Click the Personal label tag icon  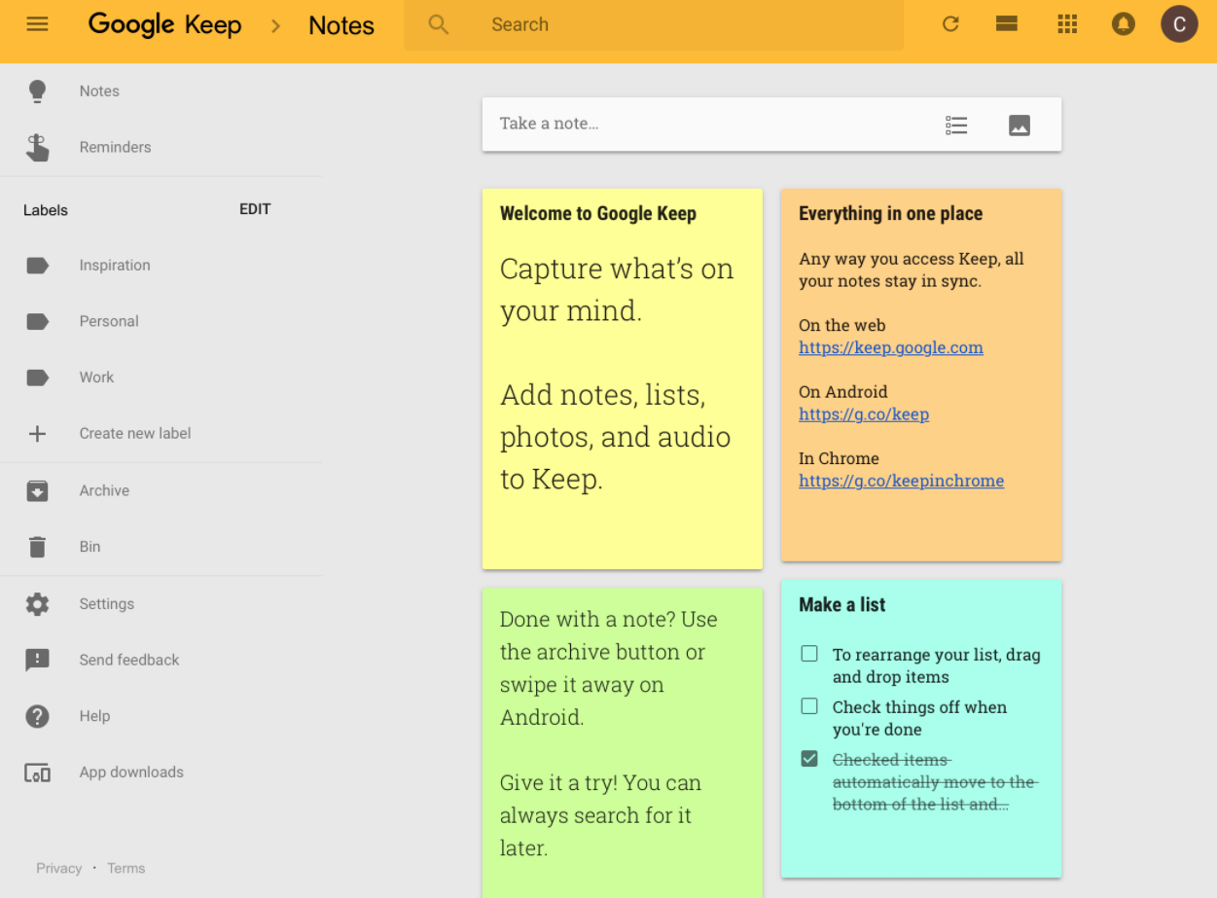(37, 322)
